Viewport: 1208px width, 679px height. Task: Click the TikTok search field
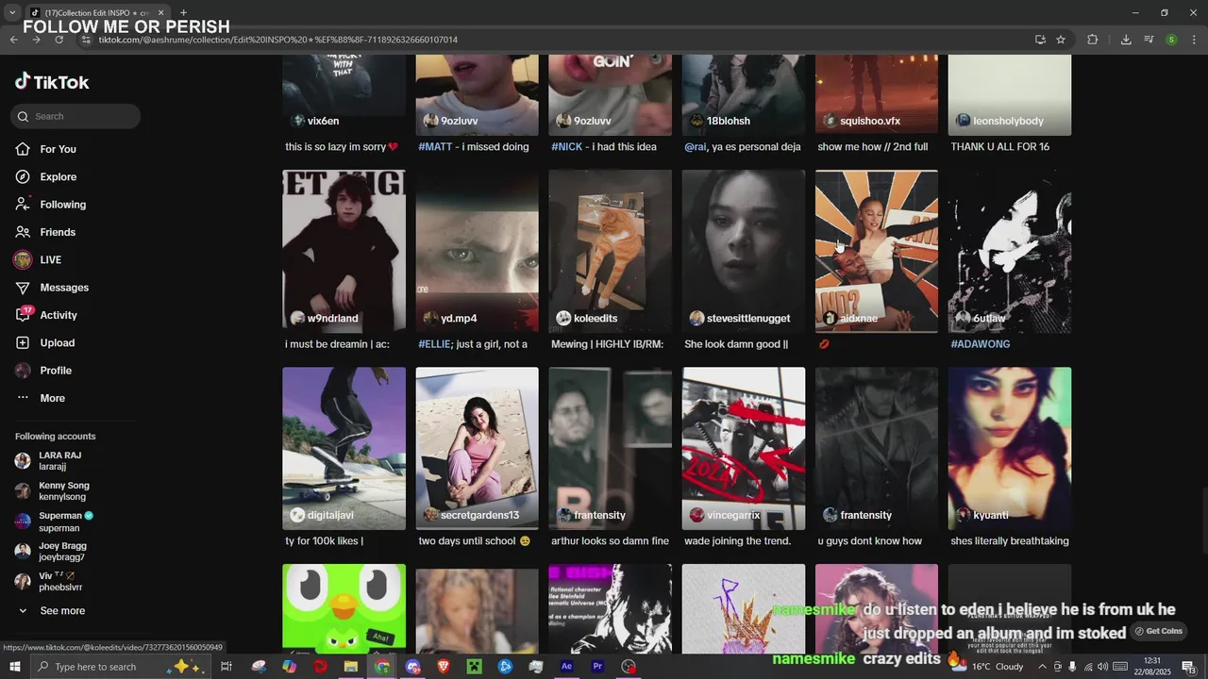click(76, 116)
